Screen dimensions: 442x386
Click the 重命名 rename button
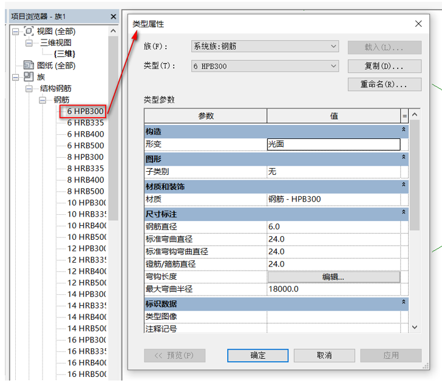pos(384,84)
